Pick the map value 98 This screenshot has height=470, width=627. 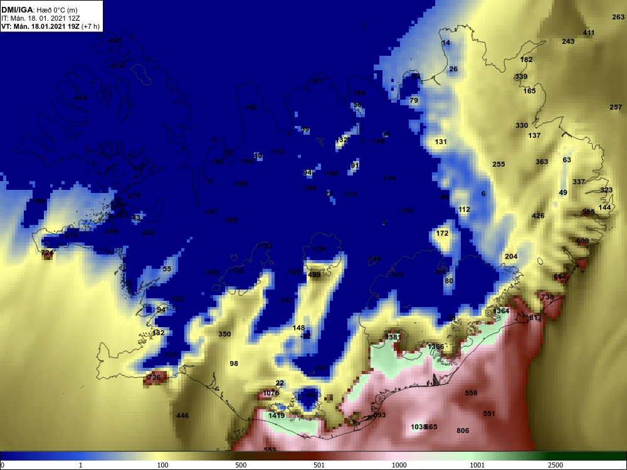coord(234,363)
